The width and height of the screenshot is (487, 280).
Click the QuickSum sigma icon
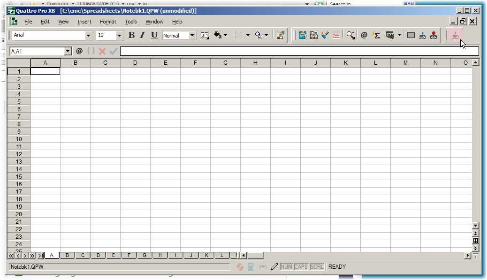tap(376, 35)
